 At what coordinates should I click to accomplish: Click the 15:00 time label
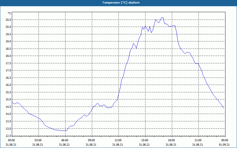pos(145,140)
